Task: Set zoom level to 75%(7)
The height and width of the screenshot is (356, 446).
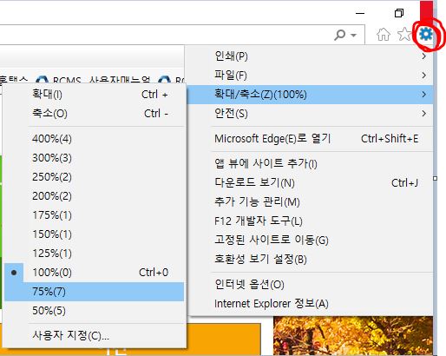Action: (95, 292)
